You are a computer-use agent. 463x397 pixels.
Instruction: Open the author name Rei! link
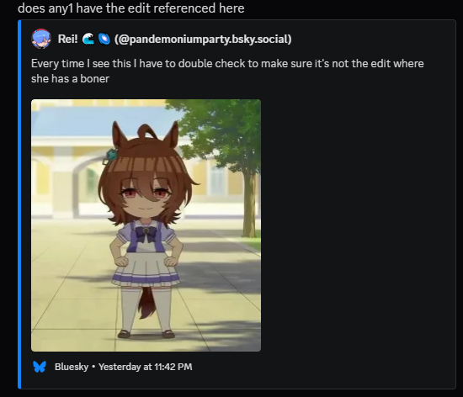coord(67,39)
